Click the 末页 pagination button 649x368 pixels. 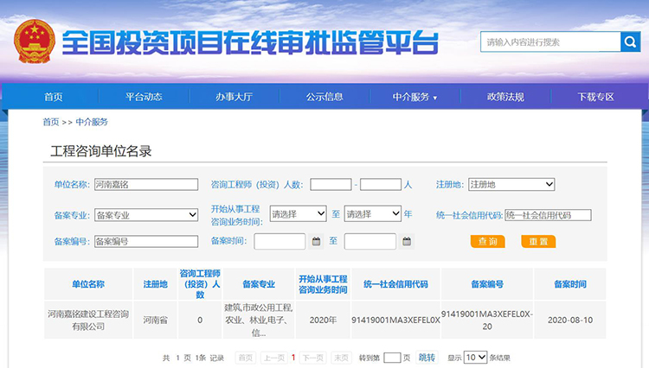tap(342, 358)
